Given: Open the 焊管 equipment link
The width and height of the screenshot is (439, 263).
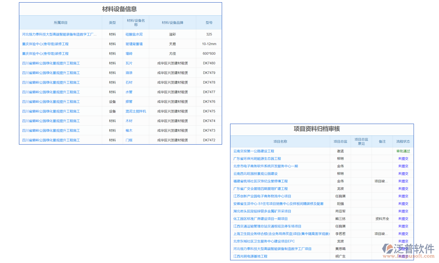Looking at the screenshot, I should [129, 102].
